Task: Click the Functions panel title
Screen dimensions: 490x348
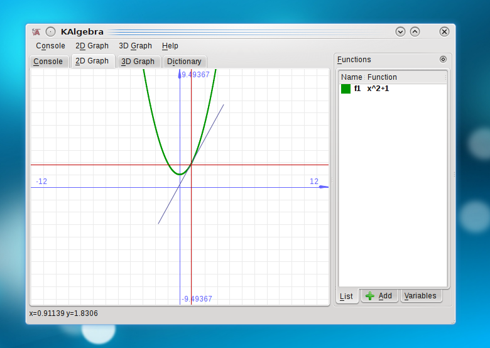Action: coord(354,60)
